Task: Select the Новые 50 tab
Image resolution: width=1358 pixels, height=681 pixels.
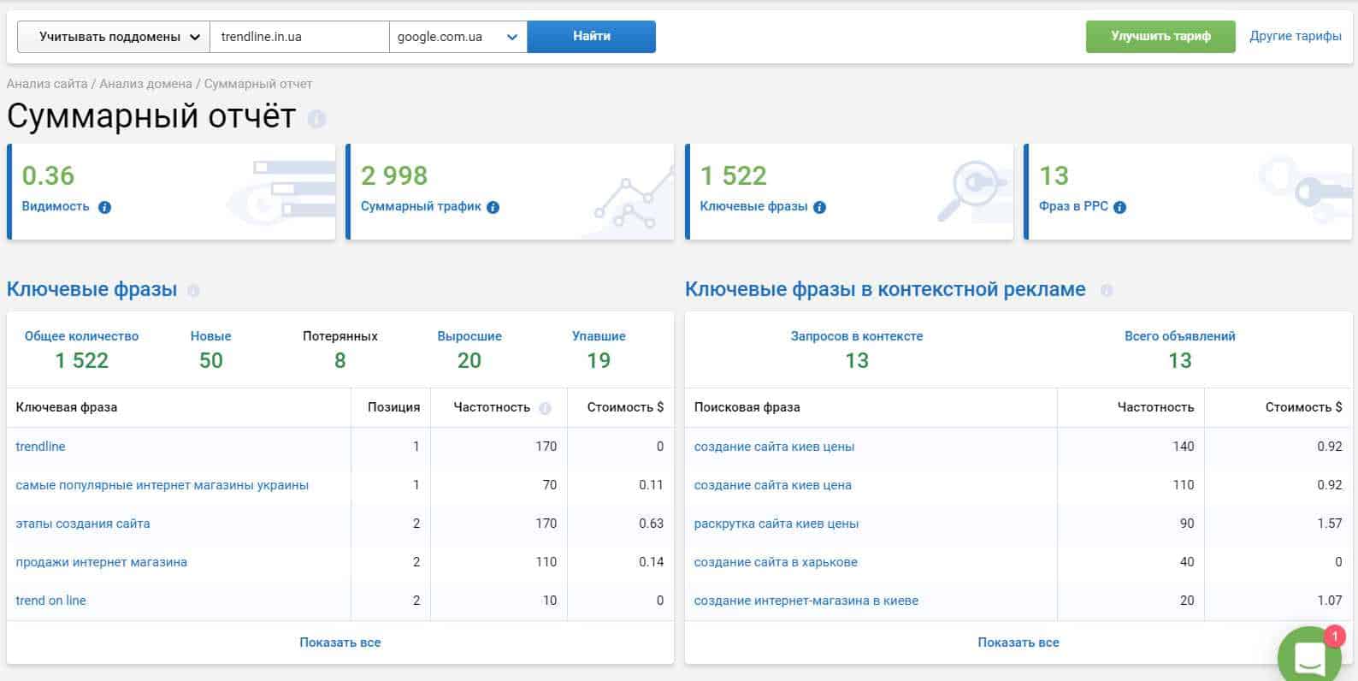Action: coord(210,350)
